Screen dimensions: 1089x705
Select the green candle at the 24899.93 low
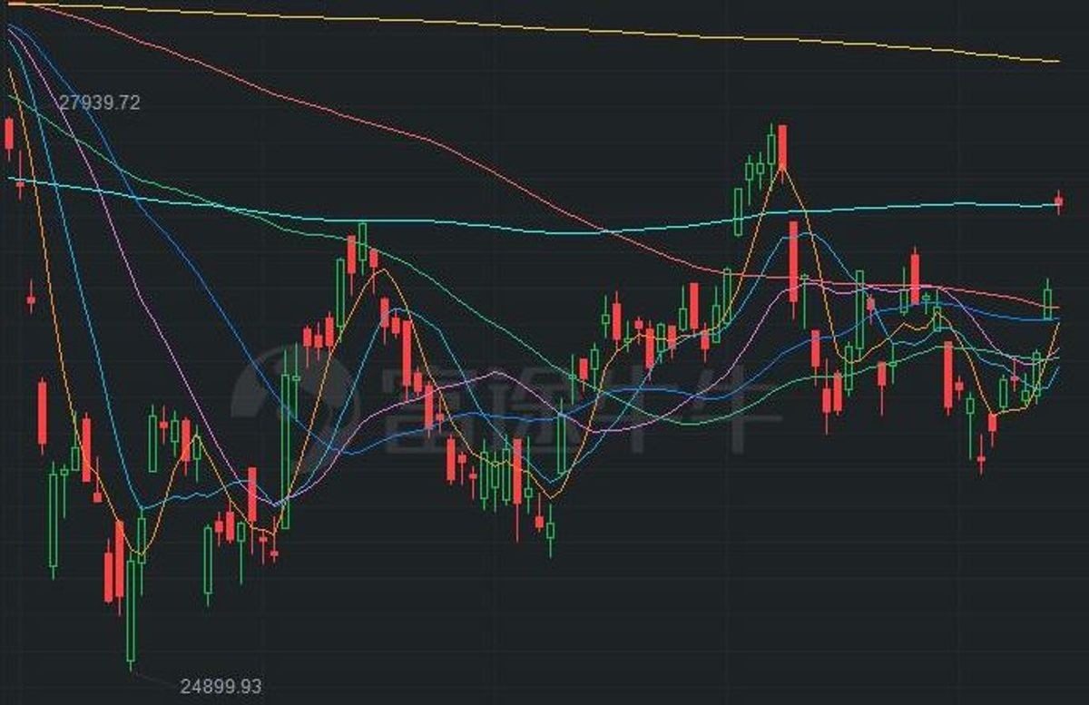(x=131, y=612)
